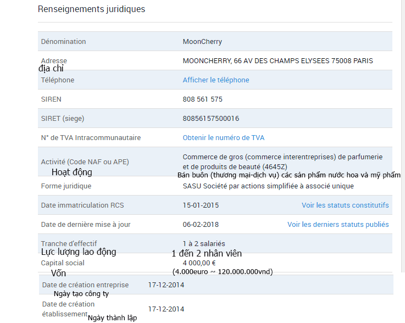Select entreprise creation date '17-12-2014'
This screenshot has width=405, height=323.
tap(166, 285)
